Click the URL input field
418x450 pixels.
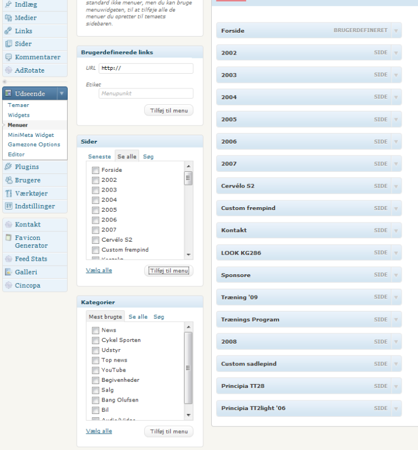(x=145, y=68)
